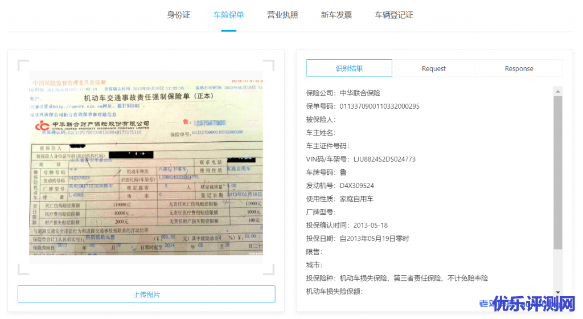Image resolution: width=583 pixels, height=319 pixels.
Task: Click the 限售 field label
Action: click(x=314, y=252)
